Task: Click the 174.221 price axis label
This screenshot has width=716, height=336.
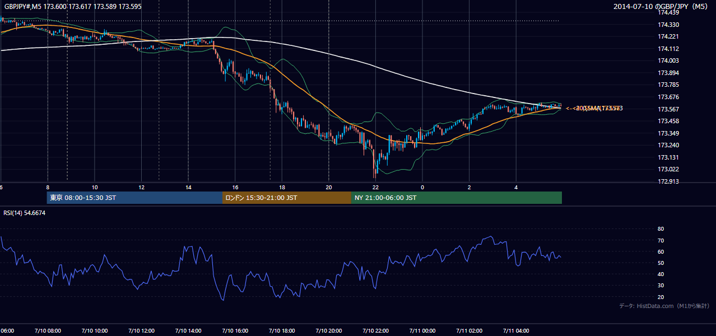Action: 668,36
